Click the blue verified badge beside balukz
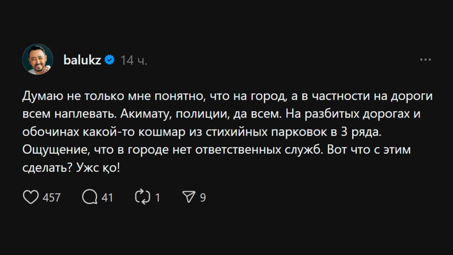Image resolution: width=453 pixels, height=255 pixels. tap(109, 60)
